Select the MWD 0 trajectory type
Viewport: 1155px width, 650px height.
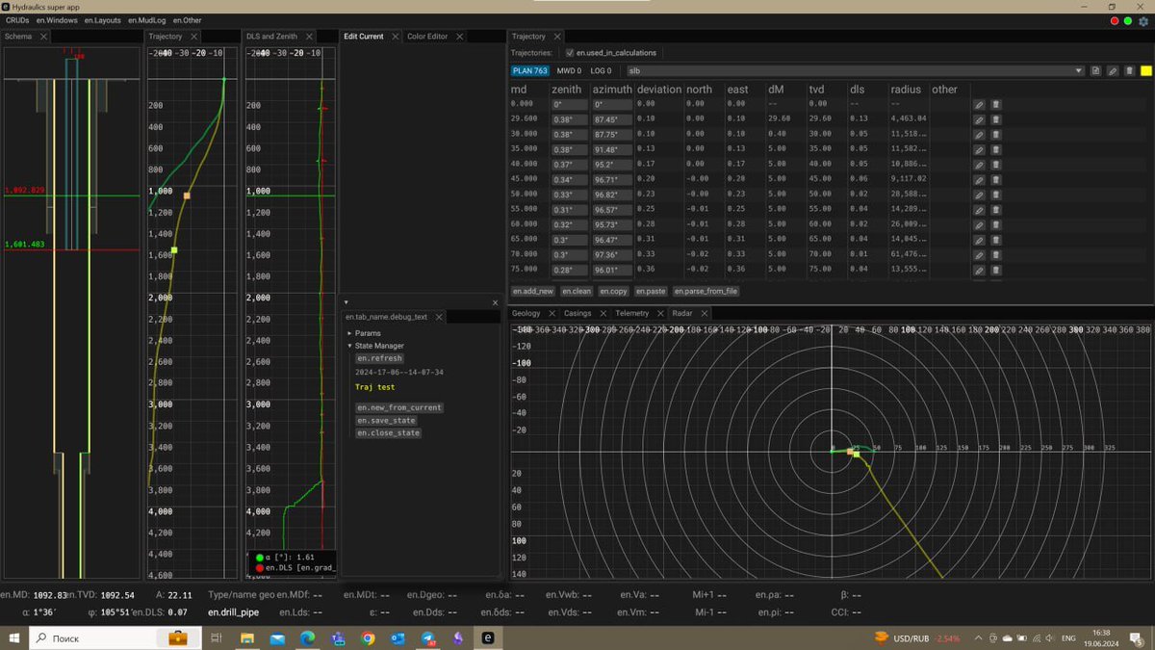[x=569, y=70]
